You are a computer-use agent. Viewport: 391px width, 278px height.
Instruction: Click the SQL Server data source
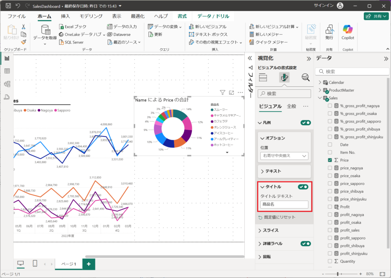71,42
